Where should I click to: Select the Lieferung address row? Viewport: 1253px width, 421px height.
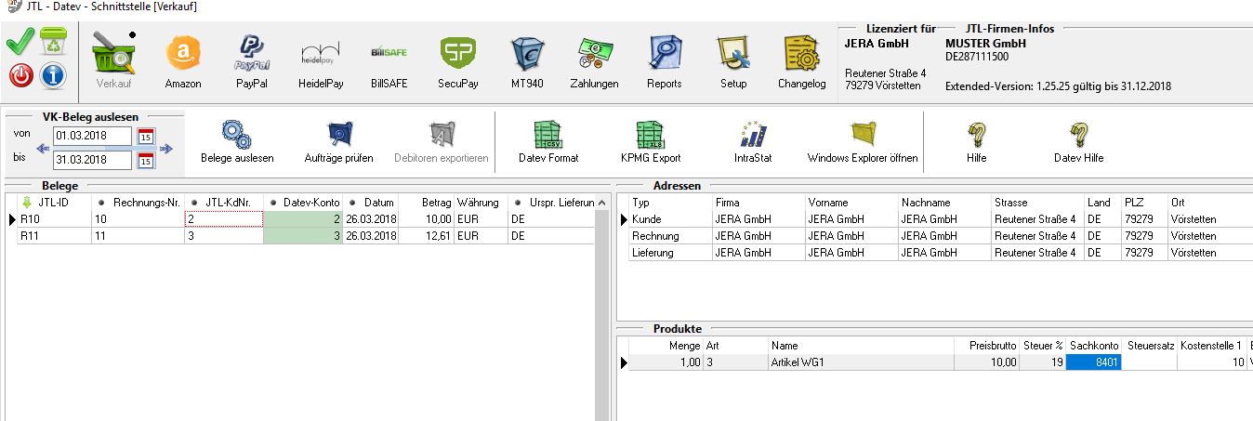pos(939,253)
